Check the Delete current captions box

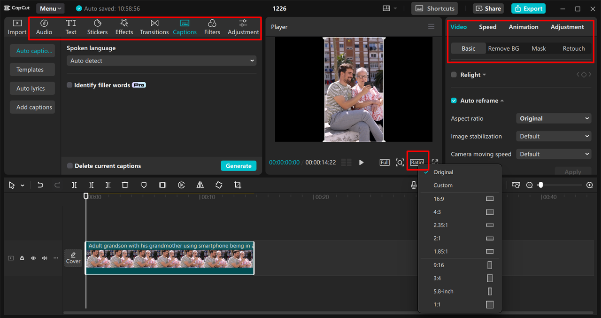tap(70, 166)
